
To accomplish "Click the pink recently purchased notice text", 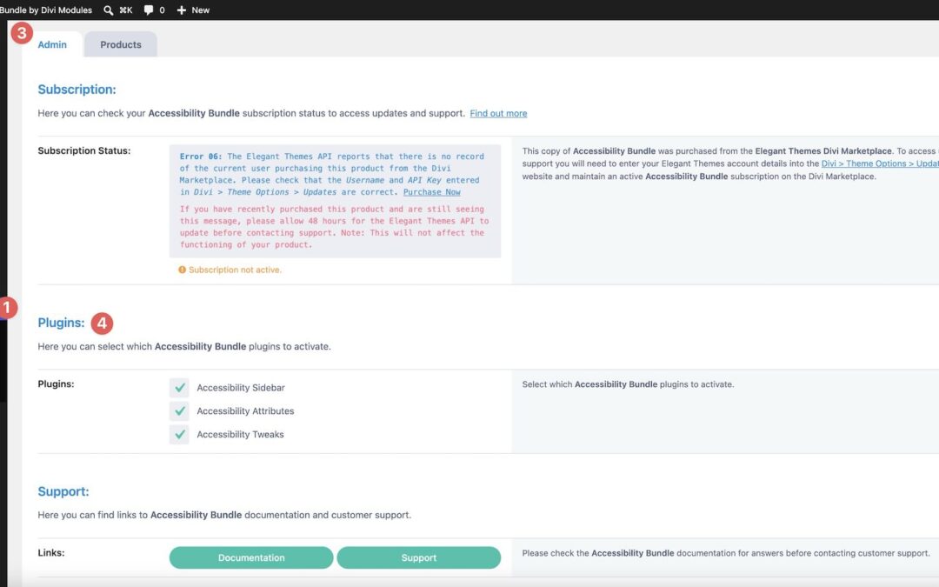I will coord(334,227).
